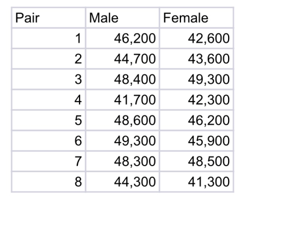Viewport: 307px width, 228px height.
Task: Click the Male value 48,400
Action: coord(123,79)
